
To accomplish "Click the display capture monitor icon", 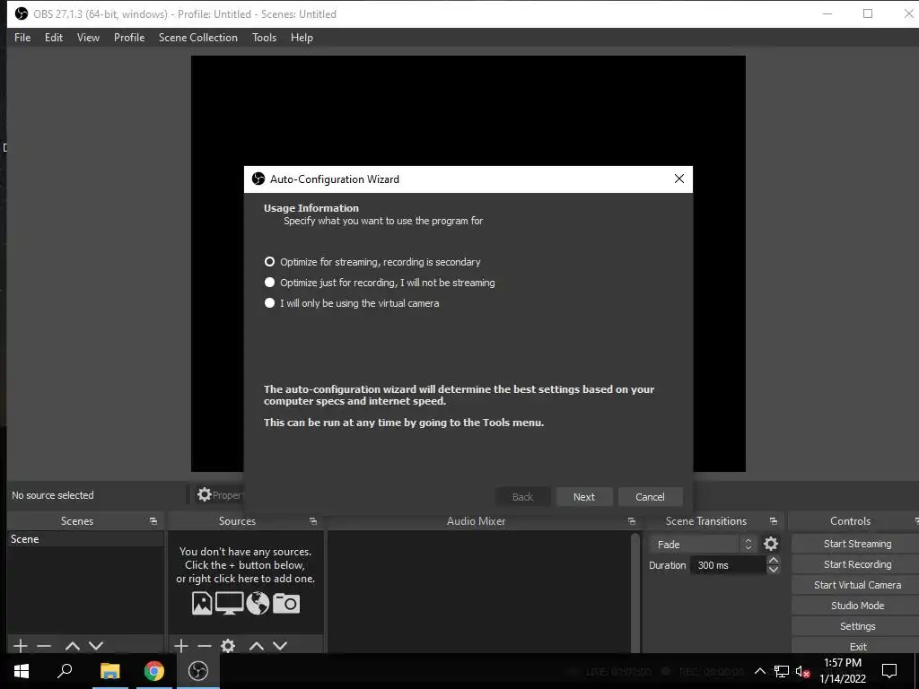I will [x=229, y=603].
